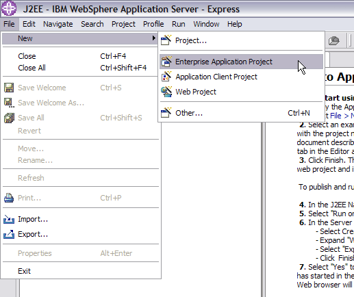Open the Window menu
The image size is (354, 297).
pyautogui.click(x=206, y=24)
